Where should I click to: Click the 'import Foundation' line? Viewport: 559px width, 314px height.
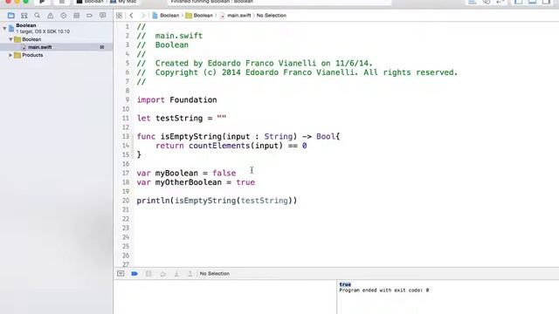[x=176, y=100]
